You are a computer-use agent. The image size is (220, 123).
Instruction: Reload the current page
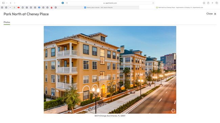point(153,3)
